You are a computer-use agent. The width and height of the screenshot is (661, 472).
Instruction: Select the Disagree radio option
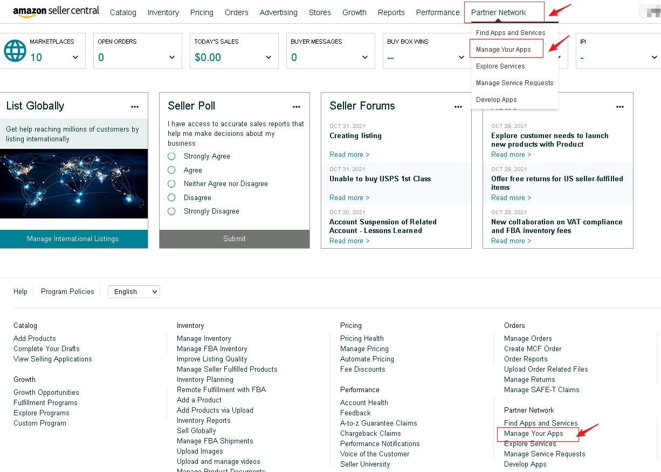[171, 197]
